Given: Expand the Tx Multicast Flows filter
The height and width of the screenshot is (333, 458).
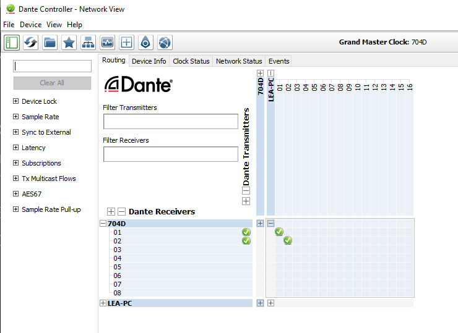Looking at the screenshot, I should tap(15, 179).
